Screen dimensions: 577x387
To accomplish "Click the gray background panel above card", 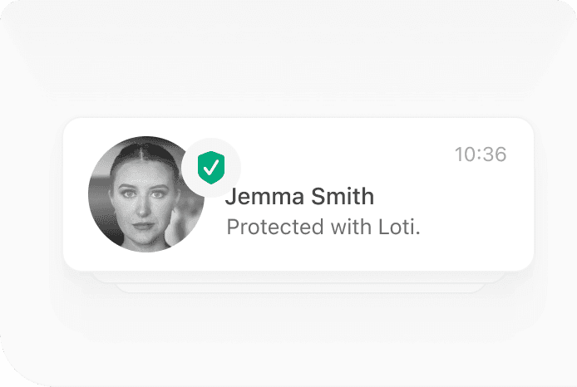I will point(288,59).
